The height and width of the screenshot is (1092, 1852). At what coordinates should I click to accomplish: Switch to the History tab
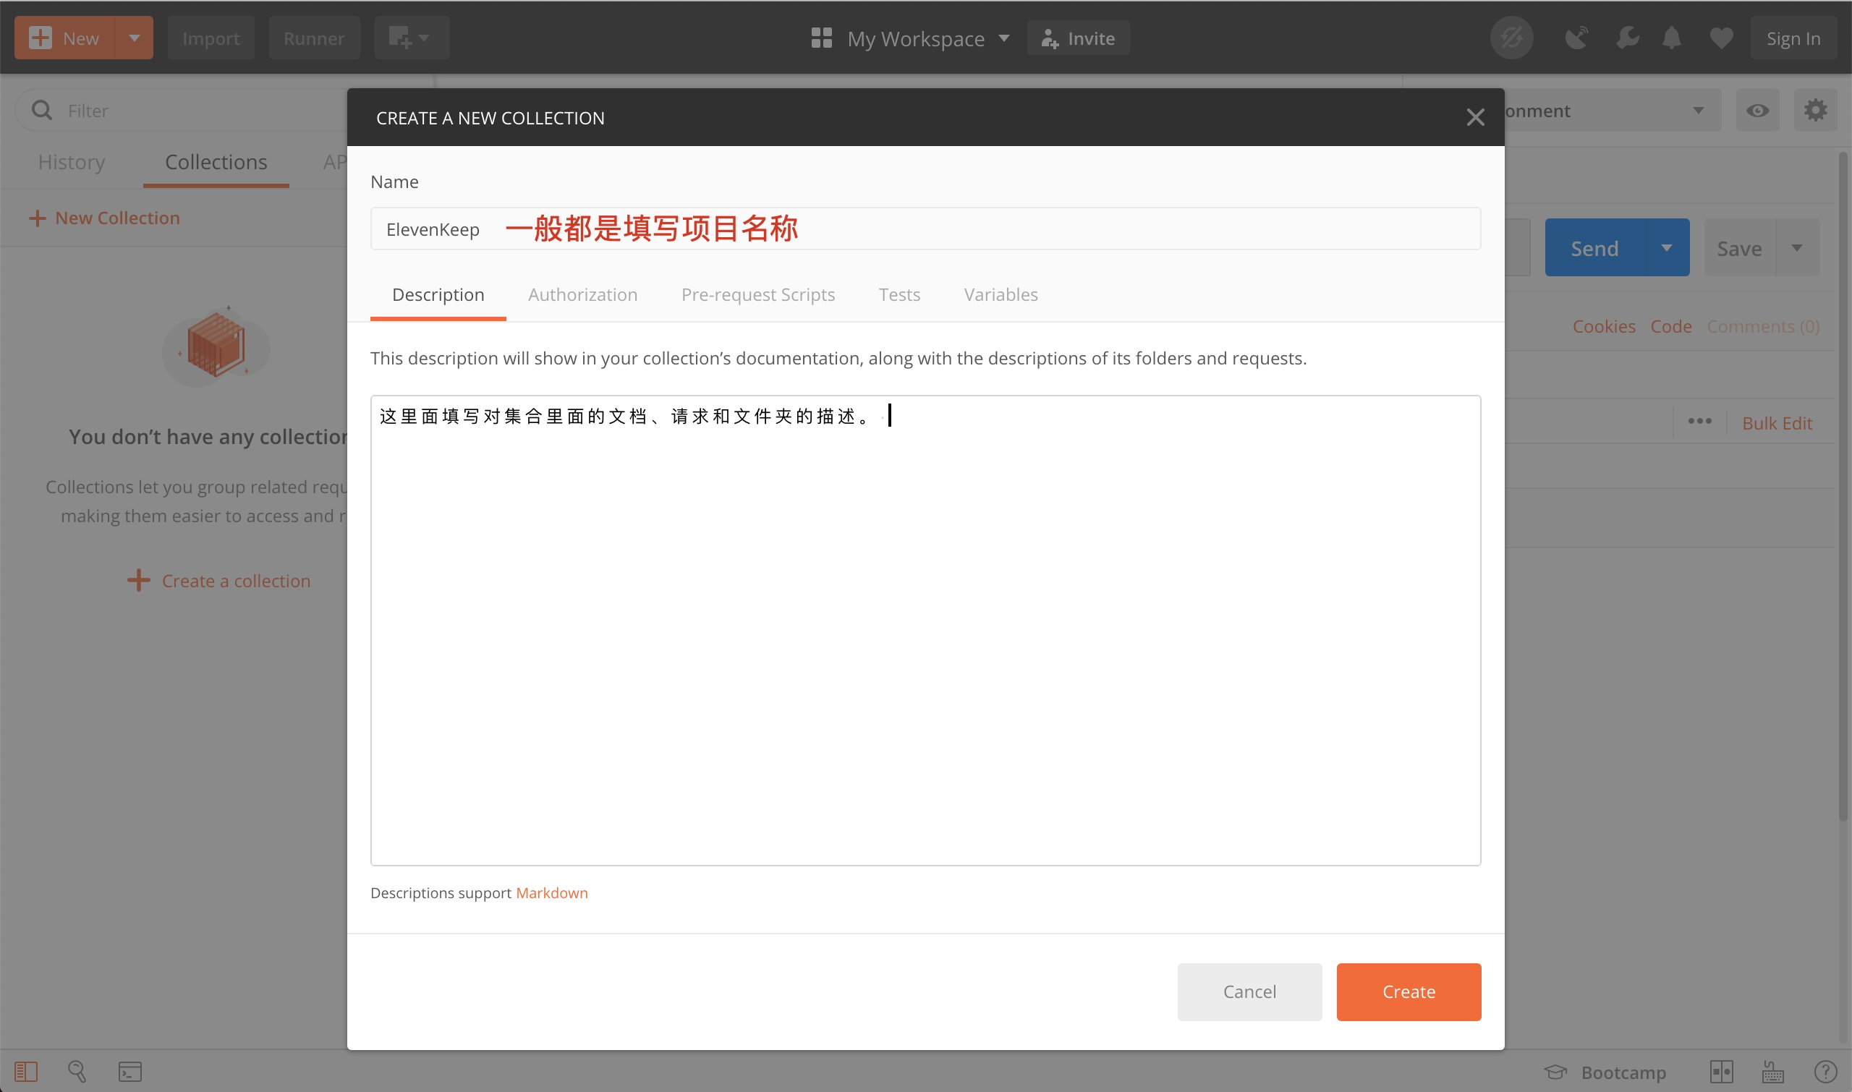pos(72,162)
